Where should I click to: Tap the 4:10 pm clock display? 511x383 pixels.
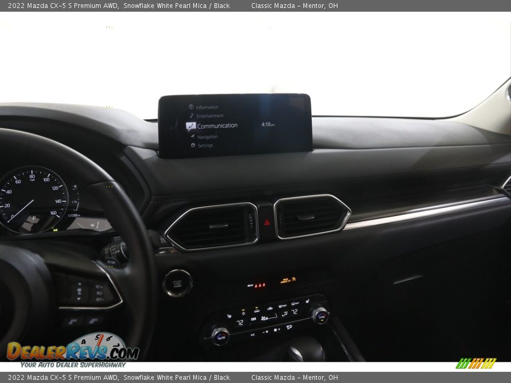(268, 124)
